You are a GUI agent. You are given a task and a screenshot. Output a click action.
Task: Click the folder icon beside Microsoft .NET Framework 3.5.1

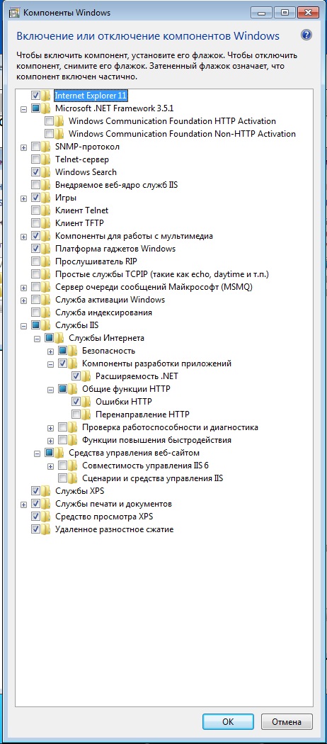coord(46,108)
